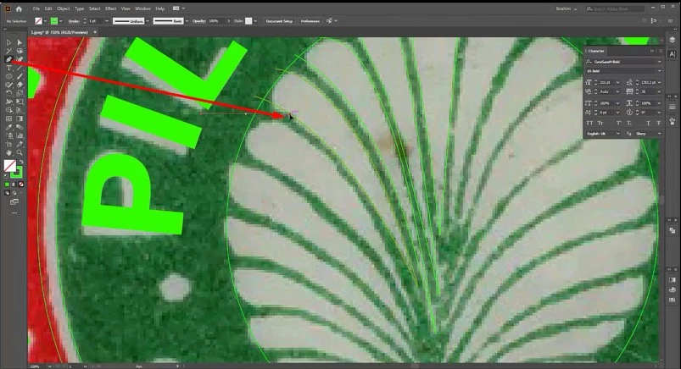Select the Gradient tool
The image size is (681, 369).
click(x=20, y=118)
